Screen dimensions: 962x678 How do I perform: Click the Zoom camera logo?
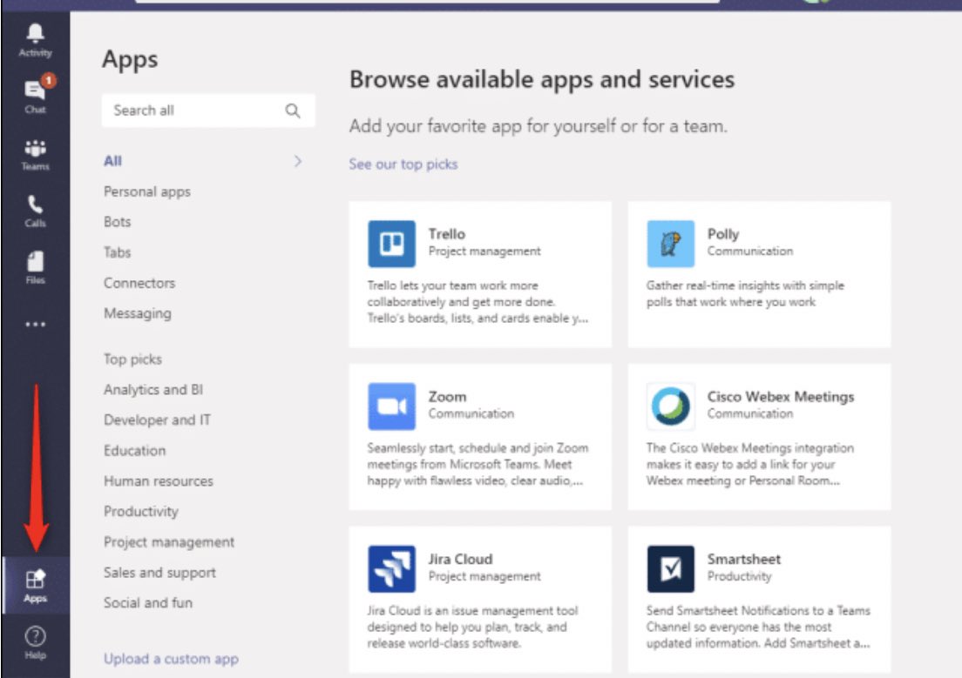coord(391,406)
